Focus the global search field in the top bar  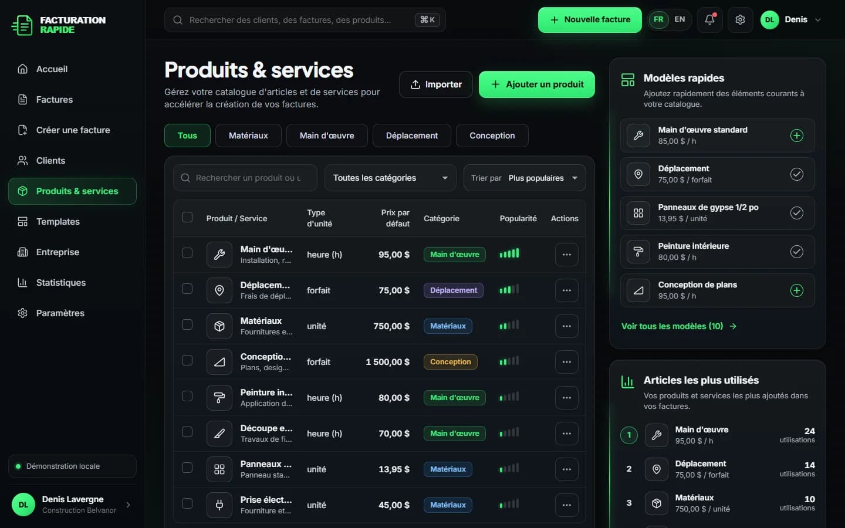point(305,20)
